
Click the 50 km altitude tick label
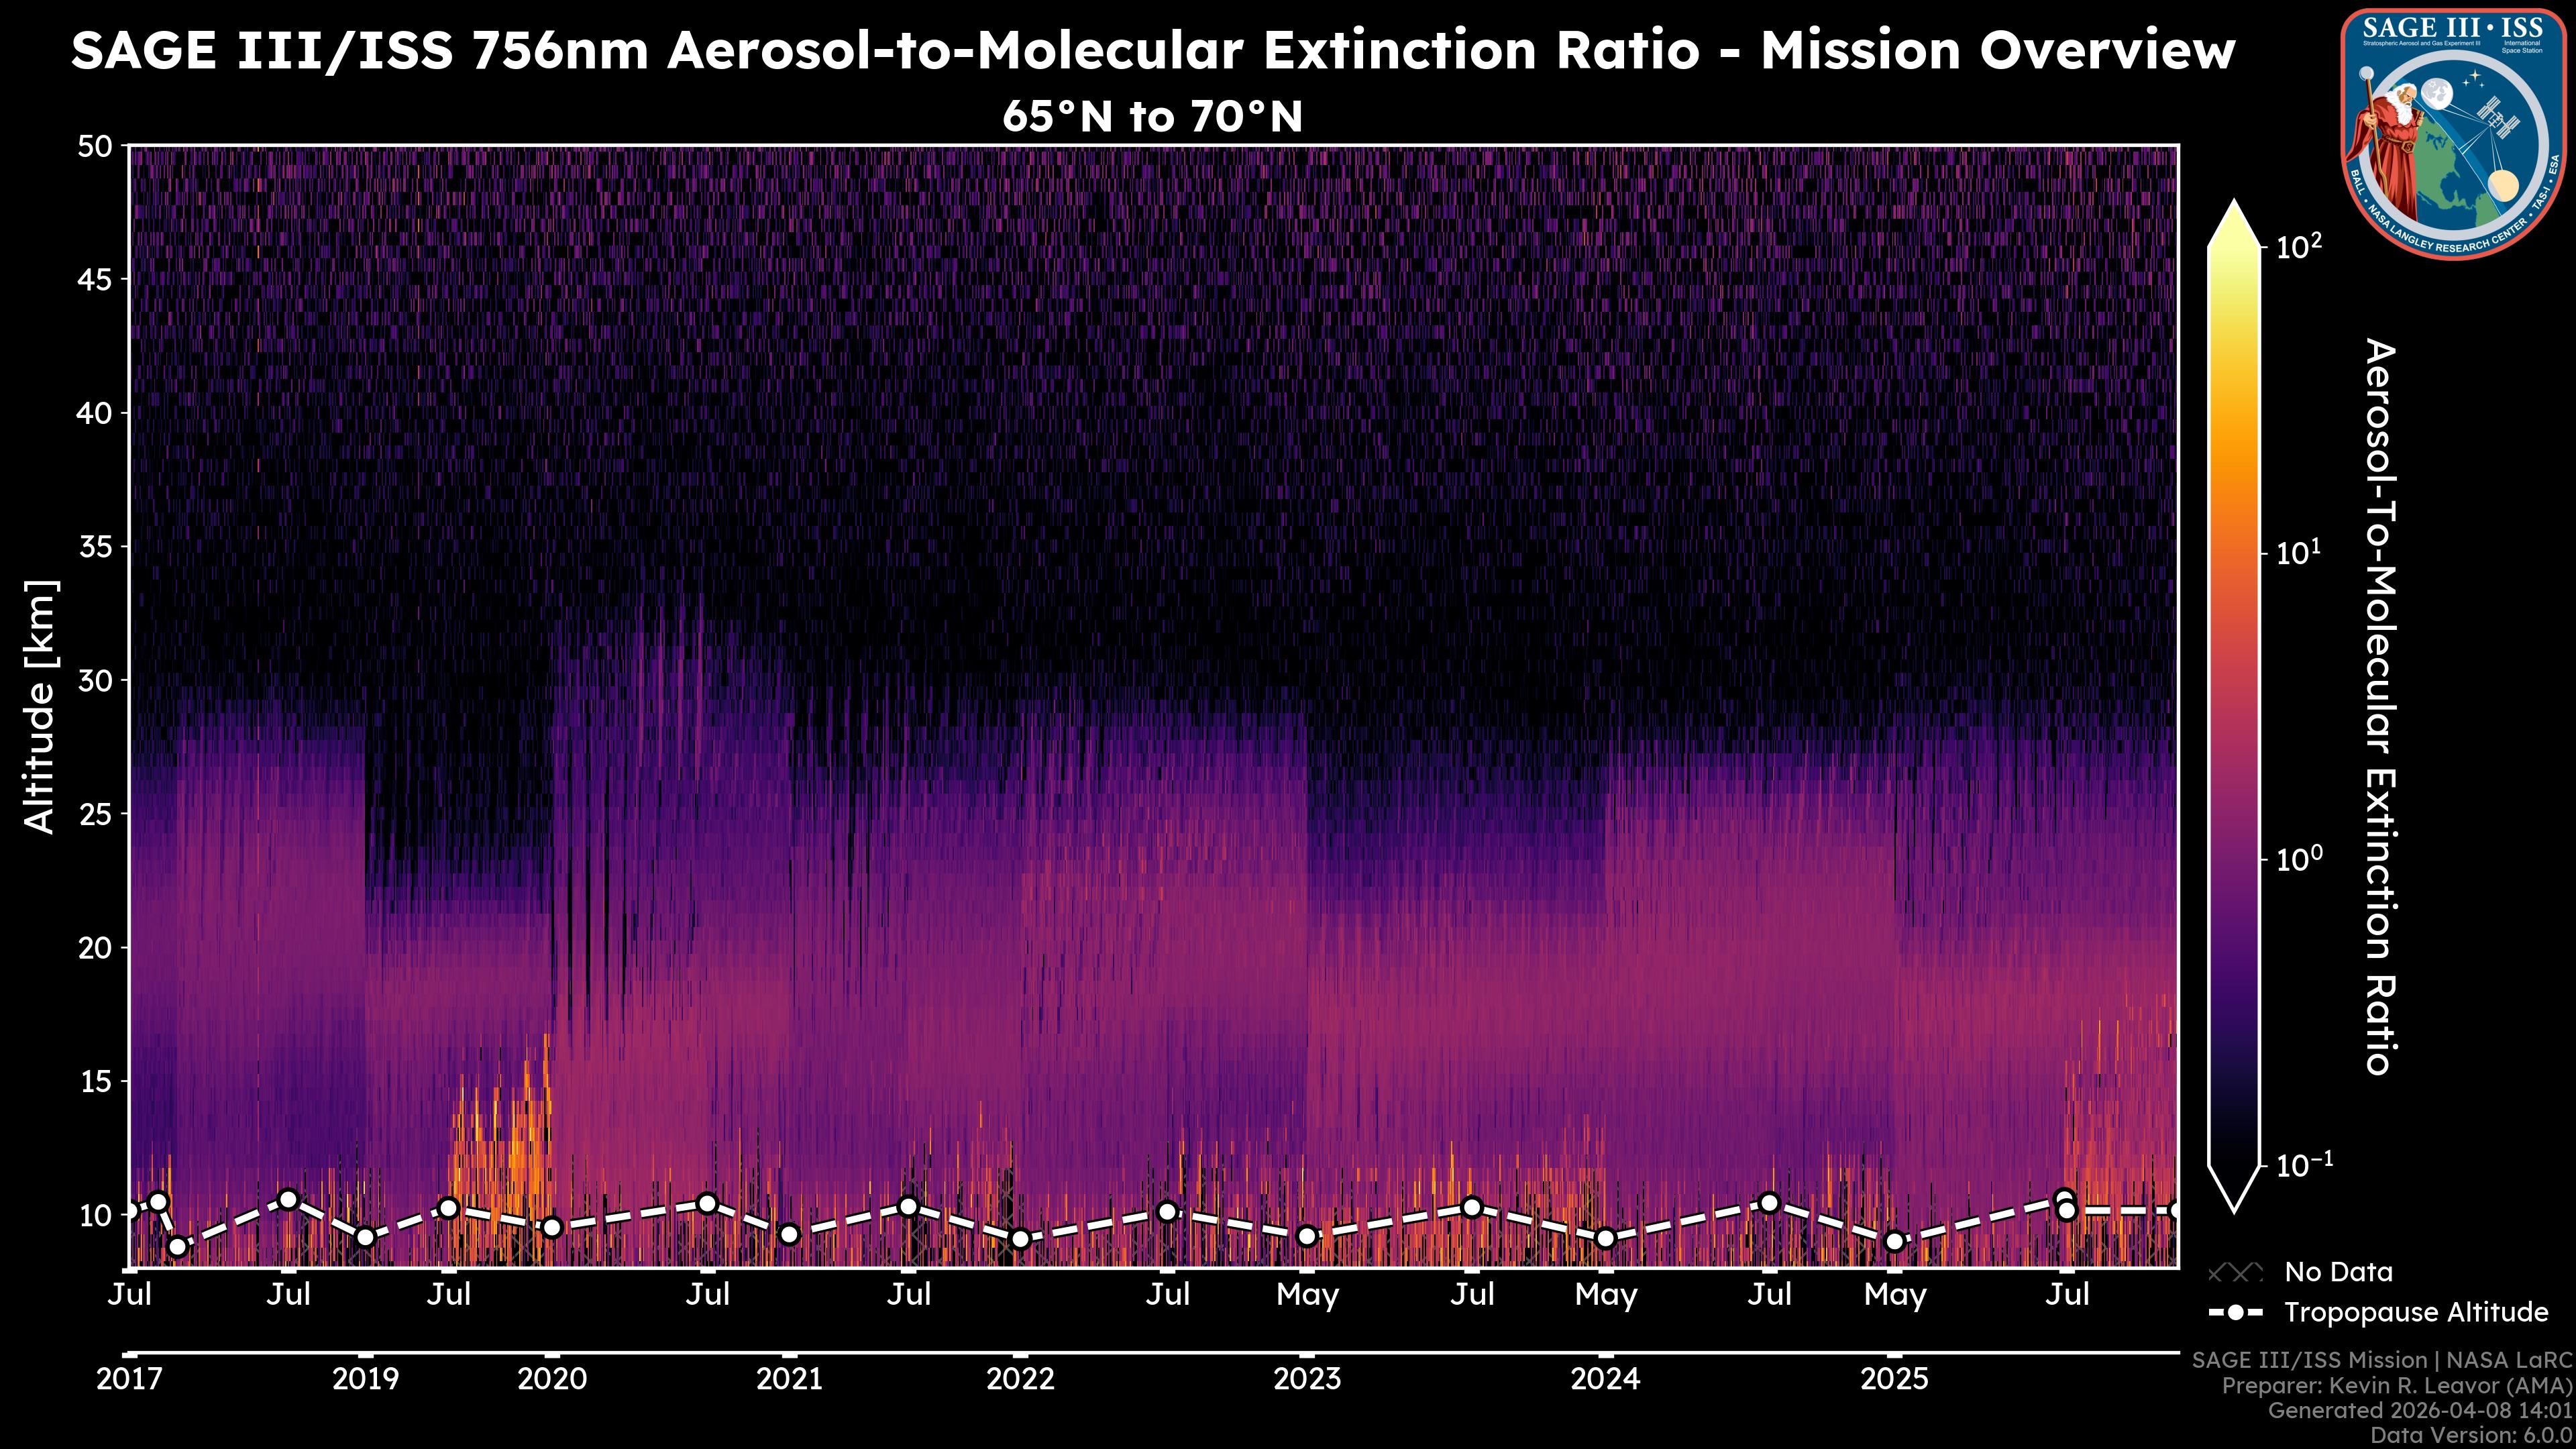point(95,147)
